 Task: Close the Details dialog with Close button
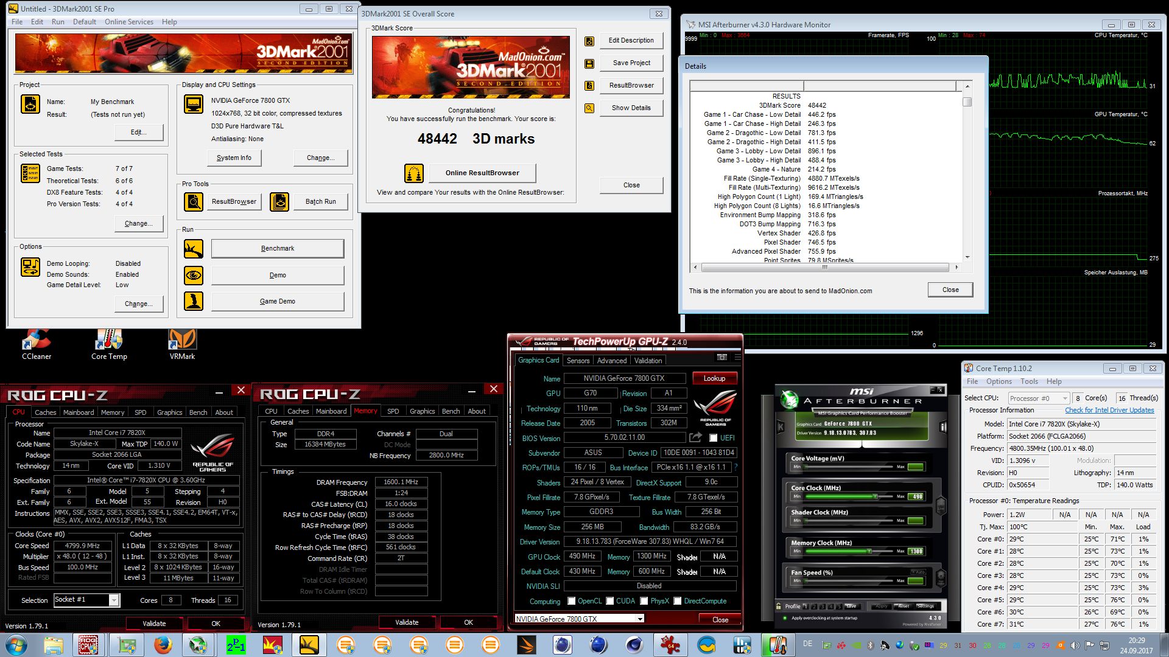click(x=950, y=290)
